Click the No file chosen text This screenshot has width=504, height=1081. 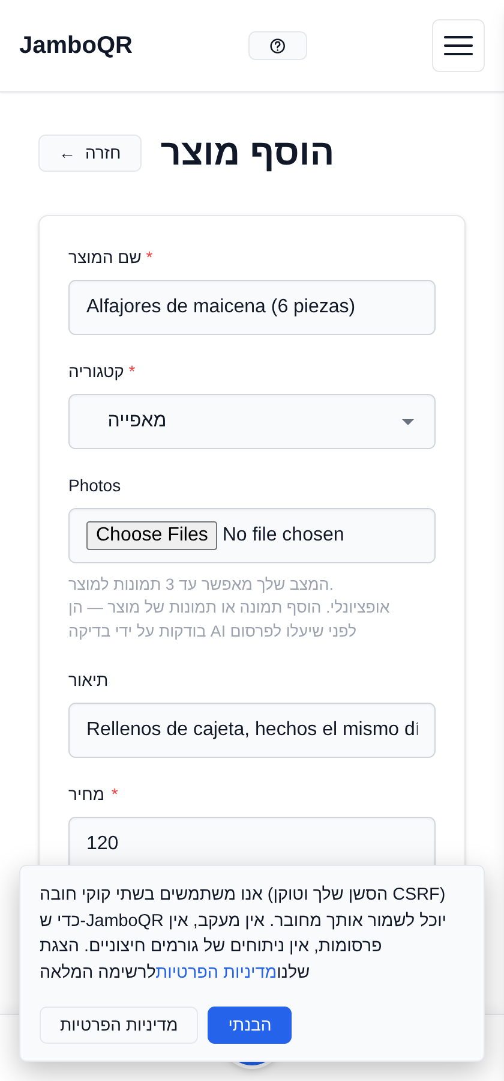[x=283, y=534]
